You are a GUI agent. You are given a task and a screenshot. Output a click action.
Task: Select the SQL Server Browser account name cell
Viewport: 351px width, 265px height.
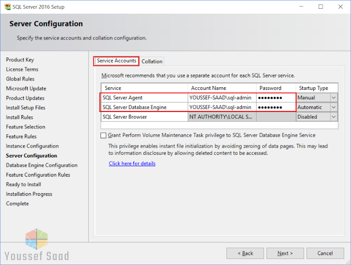point(222,117)
